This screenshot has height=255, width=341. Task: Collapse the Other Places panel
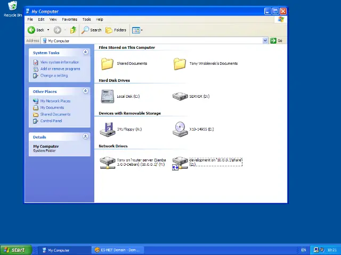click(x=85, y=91)
